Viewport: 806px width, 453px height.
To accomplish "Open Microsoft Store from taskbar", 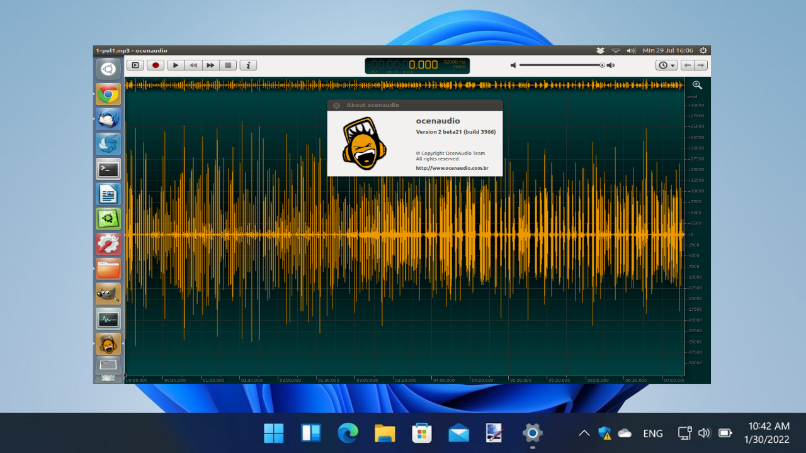I will [422, 433].
